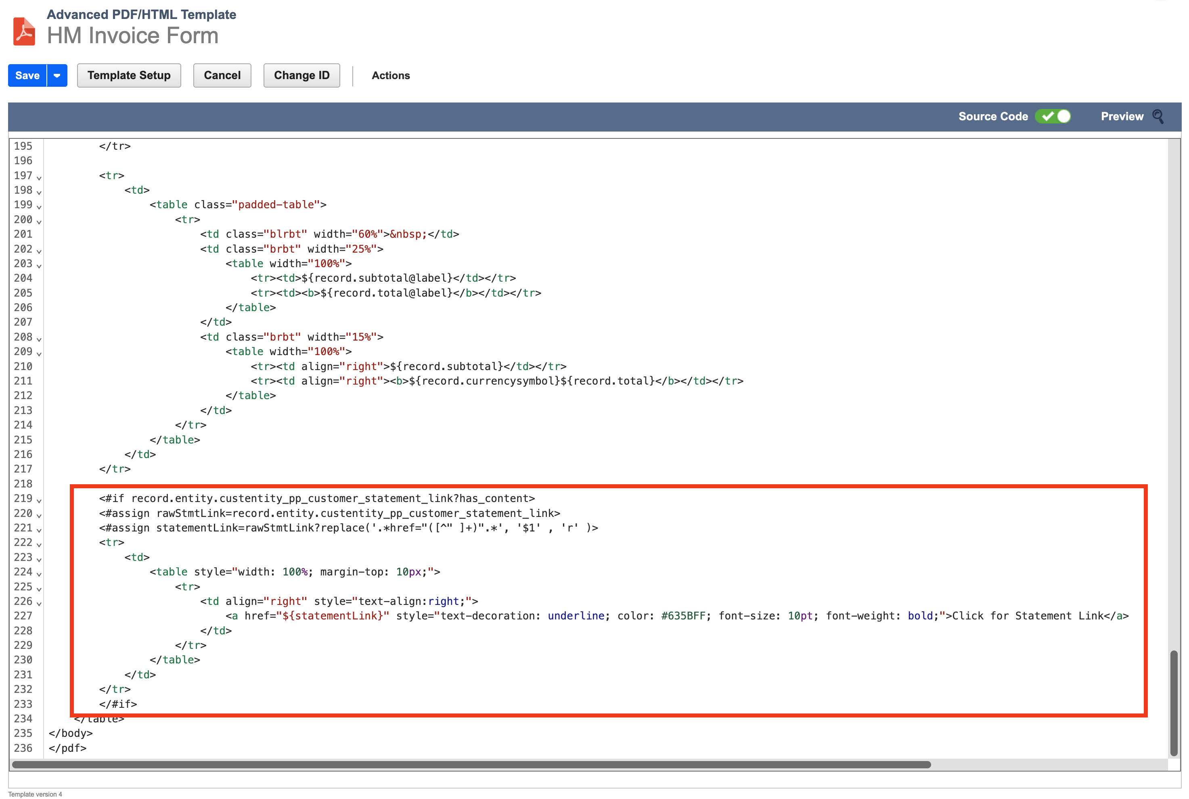
Task: Collapse code fold at line 224
Action: pos(39,574)
